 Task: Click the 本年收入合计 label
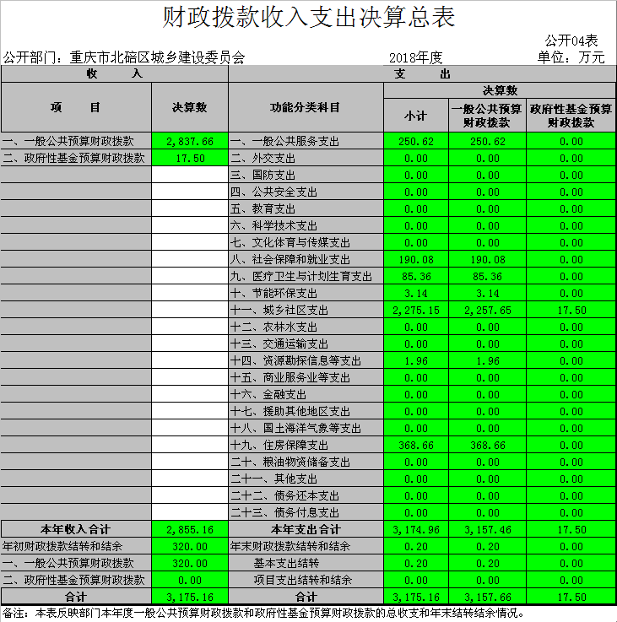coord(75,529)
